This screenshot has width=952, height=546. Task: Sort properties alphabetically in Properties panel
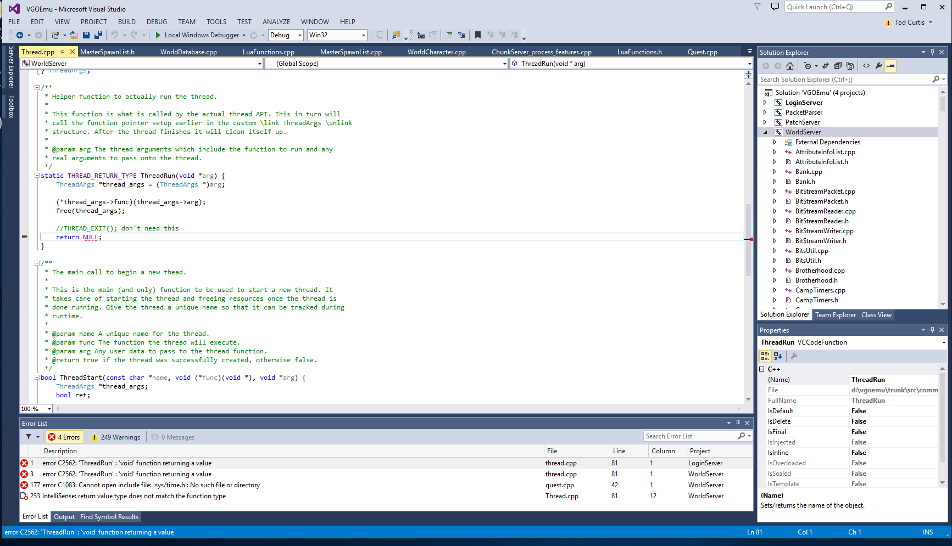(x=777, y=356)
